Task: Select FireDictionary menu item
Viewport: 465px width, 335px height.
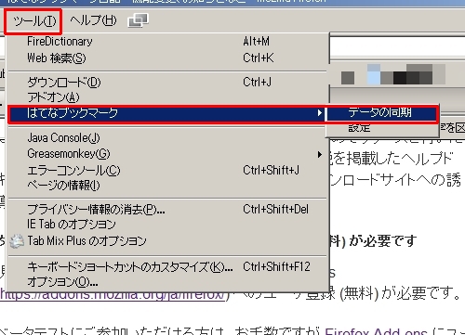Action: tap(167, 42)
